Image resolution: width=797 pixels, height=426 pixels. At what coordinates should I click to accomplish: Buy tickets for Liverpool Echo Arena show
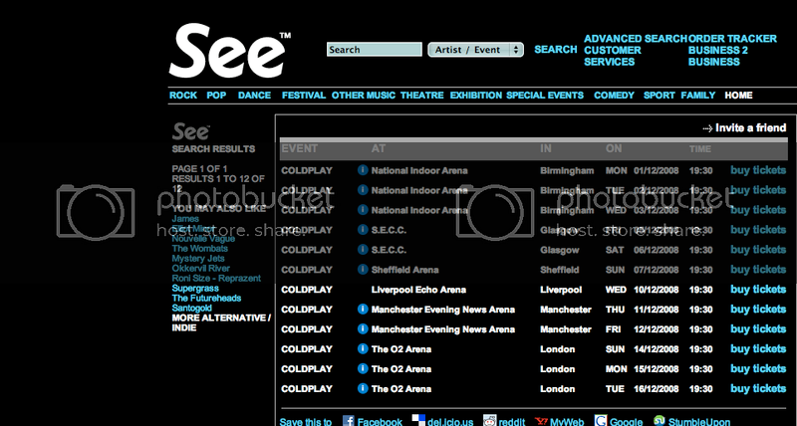pyautogui.click(x=758, y=290)
